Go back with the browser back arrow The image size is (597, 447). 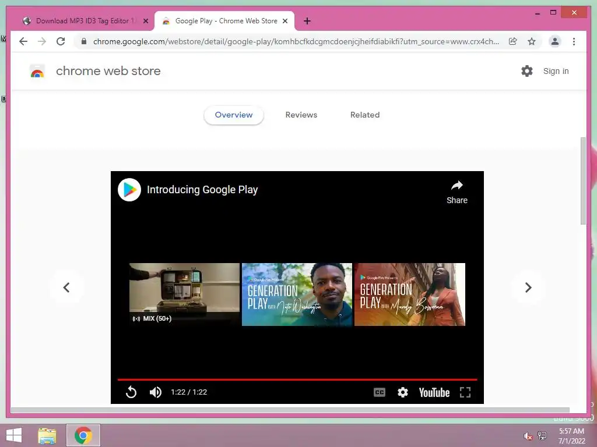(x=23, y=41)
